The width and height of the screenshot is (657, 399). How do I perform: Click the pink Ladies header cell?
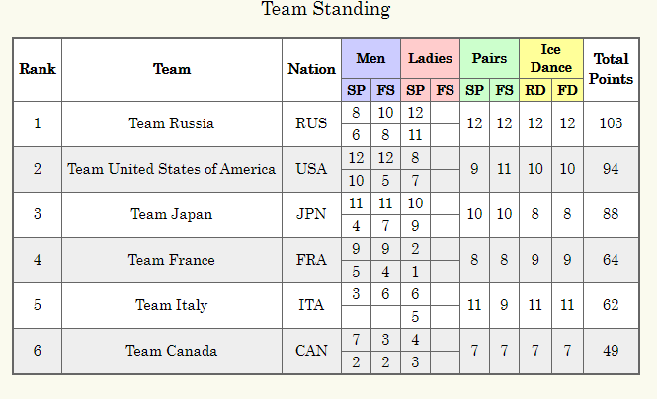pos(430,58)
